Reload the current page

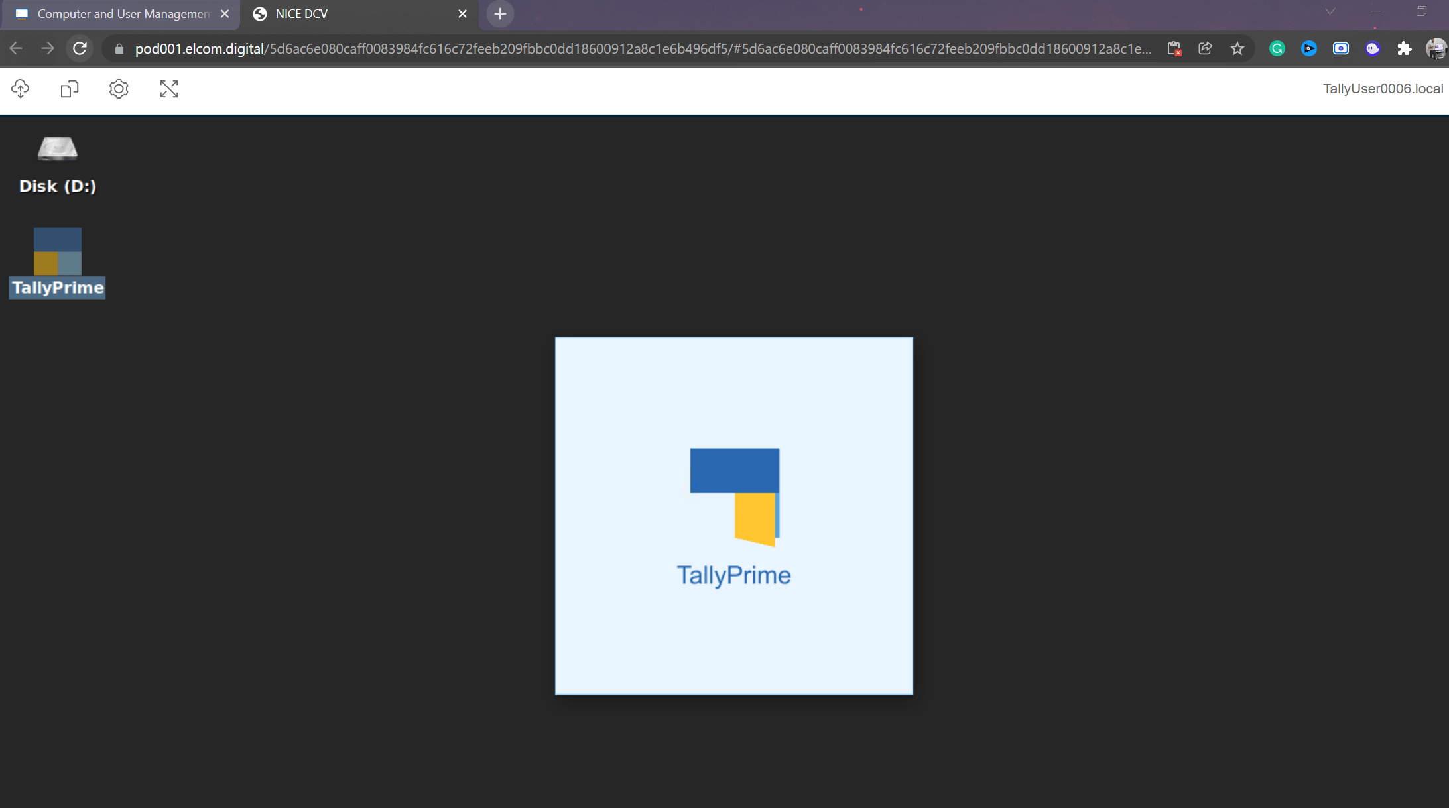coord(80,48)
